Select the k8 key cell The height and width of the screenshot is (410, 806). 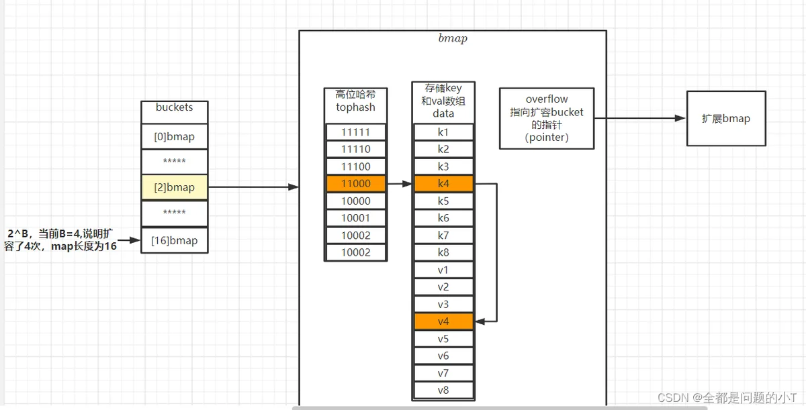tap(443, 253)
